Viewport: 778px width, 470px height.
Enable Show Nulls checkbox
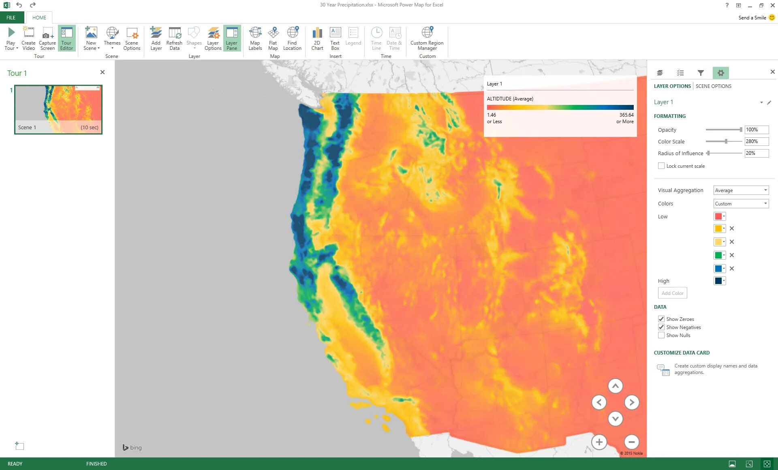661,335
